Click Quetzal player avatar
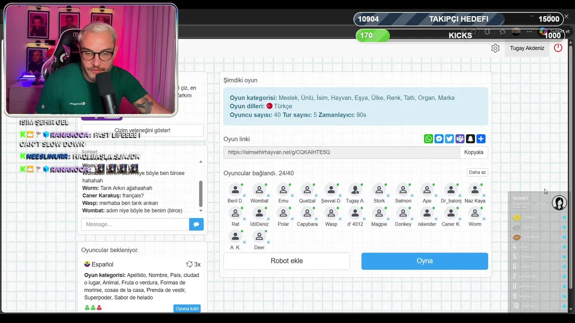The height and width of the screenshot is (323, 575). point(307,190)
